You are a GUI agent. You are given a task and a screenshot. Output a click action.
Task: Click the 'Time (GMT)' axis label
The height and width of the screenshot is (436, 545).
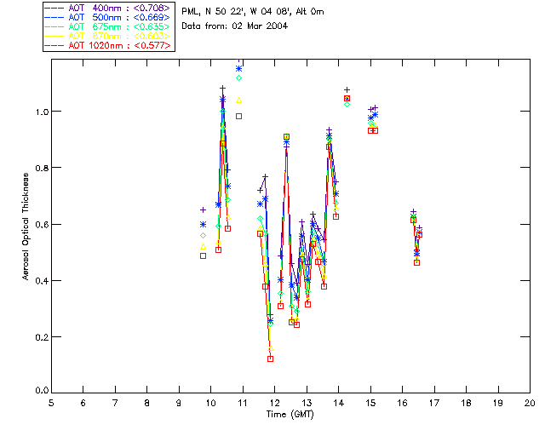coord(290,415)
